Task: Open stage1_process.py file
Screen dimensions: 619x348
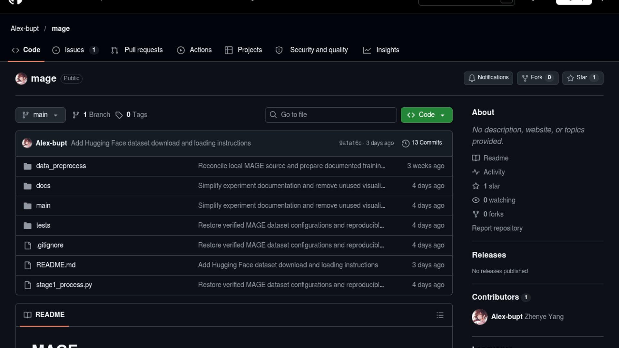Action: click(64, 285)
